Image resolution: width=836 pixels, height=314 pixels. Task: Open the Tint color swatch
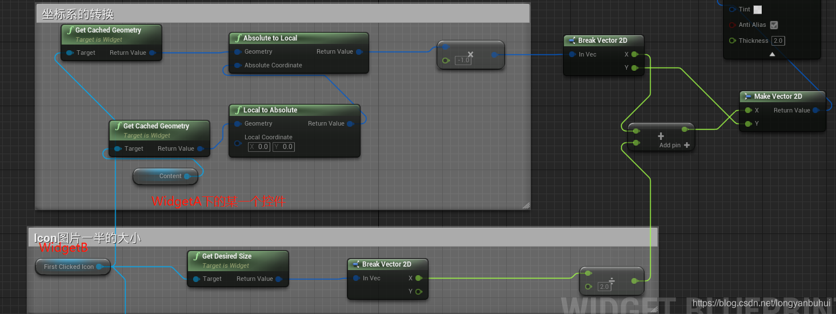click(x=758, y=10)
